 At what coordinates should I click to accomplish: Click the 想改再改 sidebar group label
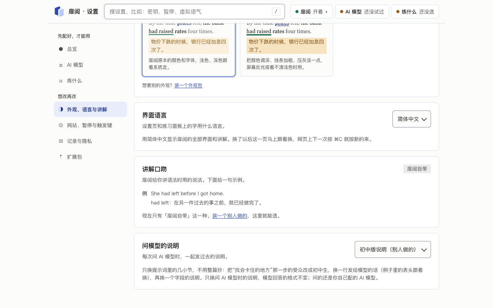67,96
